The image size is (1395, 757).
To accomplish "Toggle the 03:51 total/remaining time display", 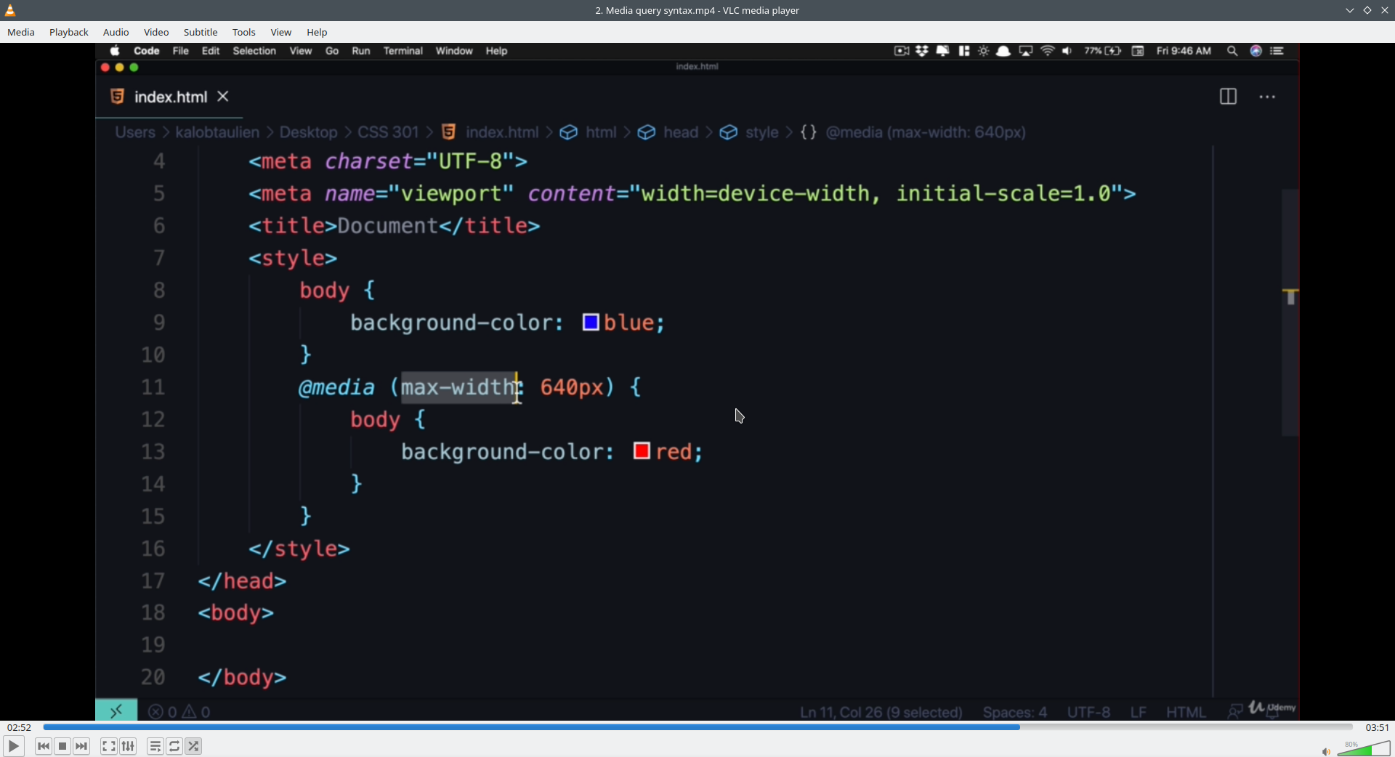I will 1377,727.
